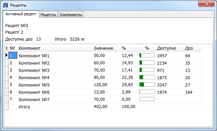217x131 pixels.
Task: Click the Итого 5226 кг total weight
Action: coord(70,39)
